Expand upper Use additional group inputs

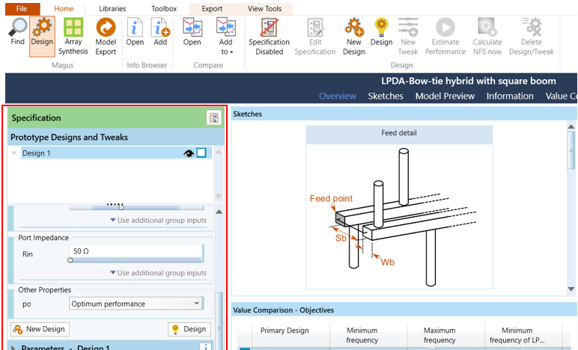pyautogui.click(x=159, y=220)
